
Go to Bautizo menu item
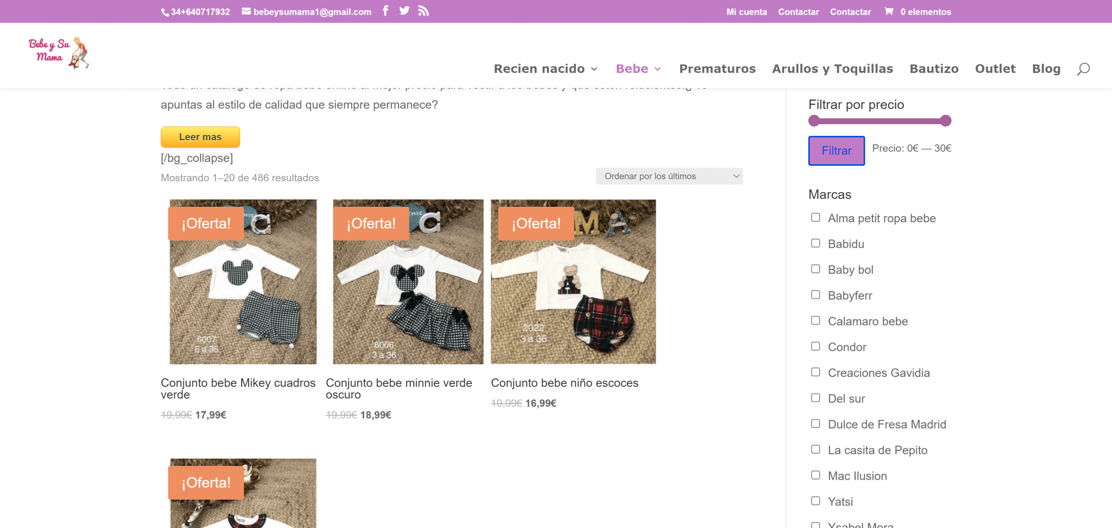(934, 69)
